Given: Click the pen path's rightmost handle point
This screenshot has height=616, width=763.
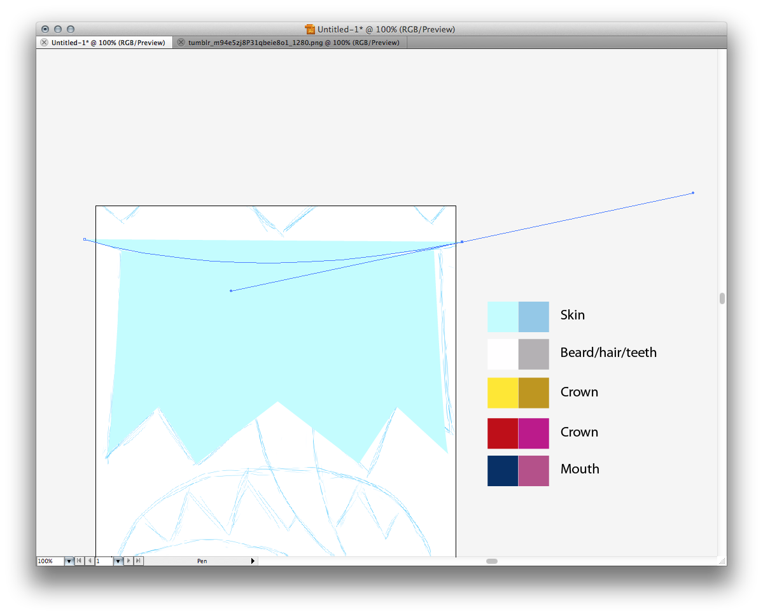Looking at the screenshot, I should [693, 193].
